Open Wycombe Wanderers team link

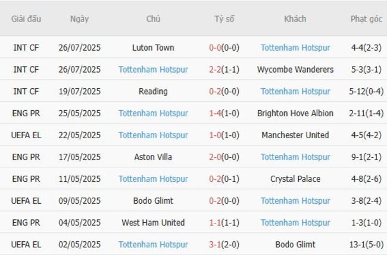click(x=295, y=70)
